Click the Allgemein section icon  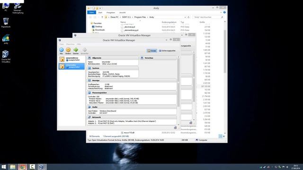coord(89,58)
